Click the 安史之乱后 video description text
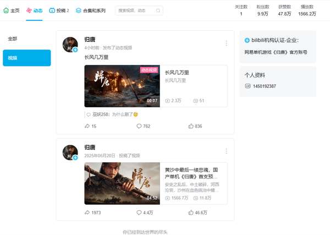 point(192,187)
